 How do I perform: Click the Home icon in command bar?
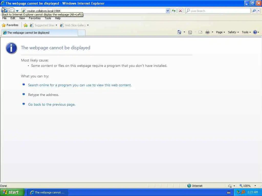click(x=179, y=32)
